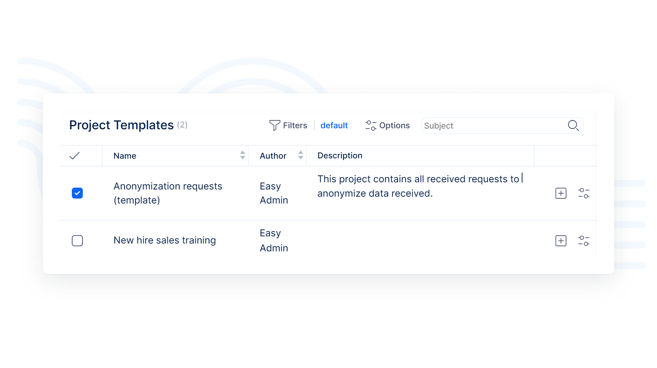Viewport: 657px width, 368px height.
Task: Click the Author column sort control
Action: click(x=300, y=156)
